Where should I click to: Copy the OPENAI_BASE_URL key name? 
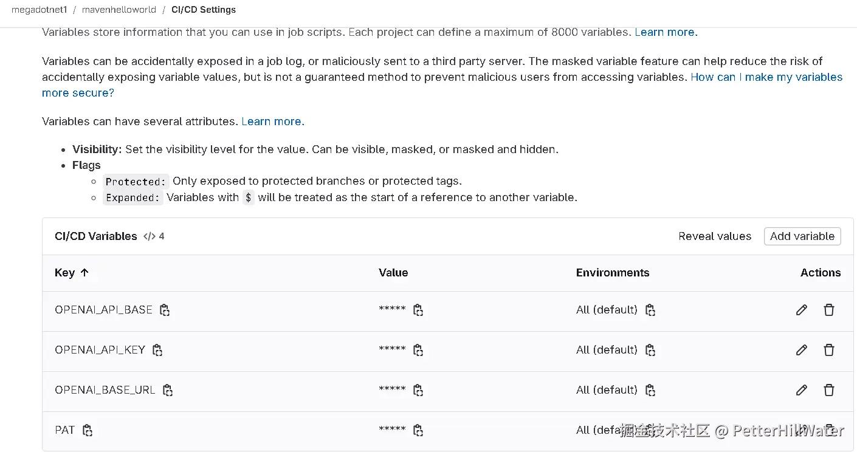168,390
